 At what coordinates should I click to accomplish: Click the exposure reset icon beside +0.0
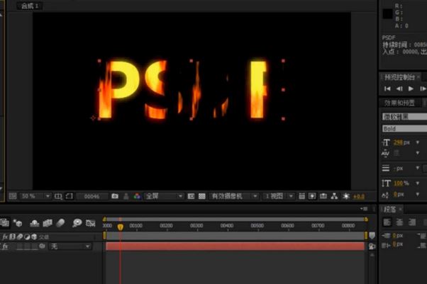(346, 196)
